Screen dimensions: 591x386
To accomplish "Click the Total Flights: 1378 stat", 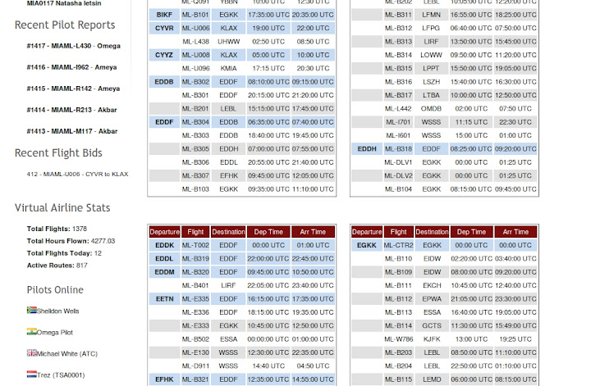I will [x=57, y=229].
